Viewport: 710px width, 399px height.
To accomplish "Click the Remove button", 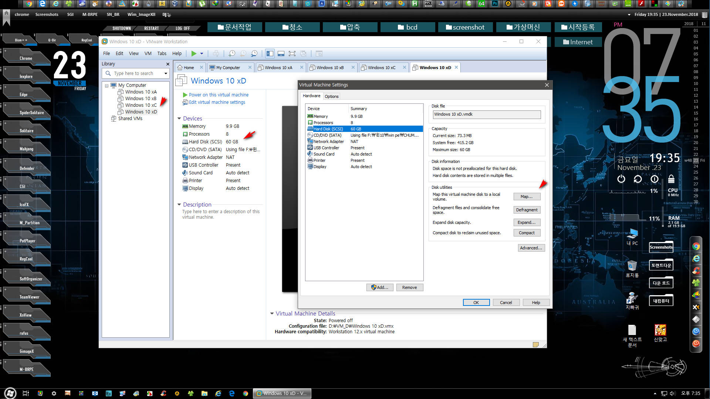I will [x=409, y=287].
